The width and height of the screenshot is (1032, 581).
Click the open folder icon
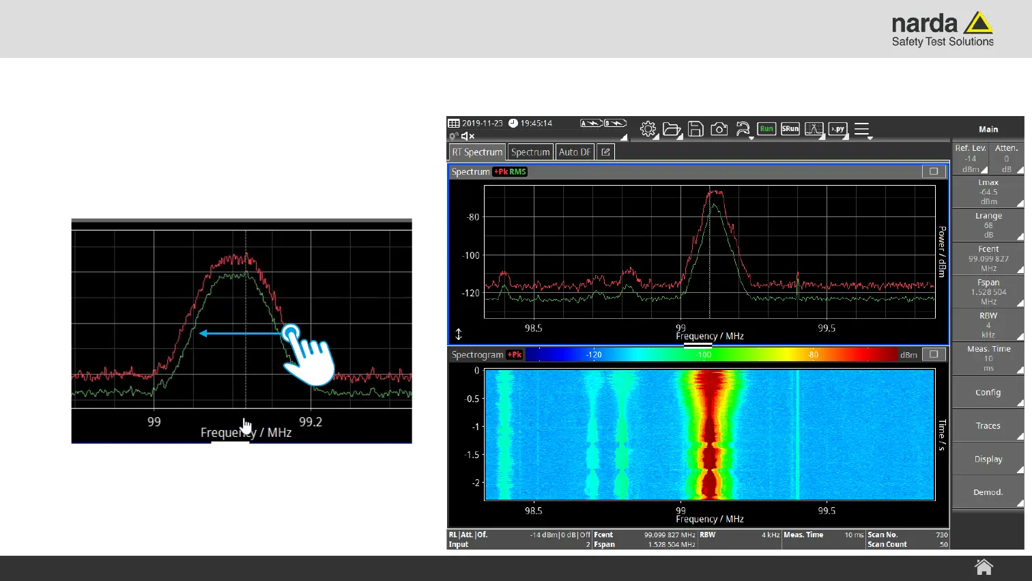click(672, 129)
